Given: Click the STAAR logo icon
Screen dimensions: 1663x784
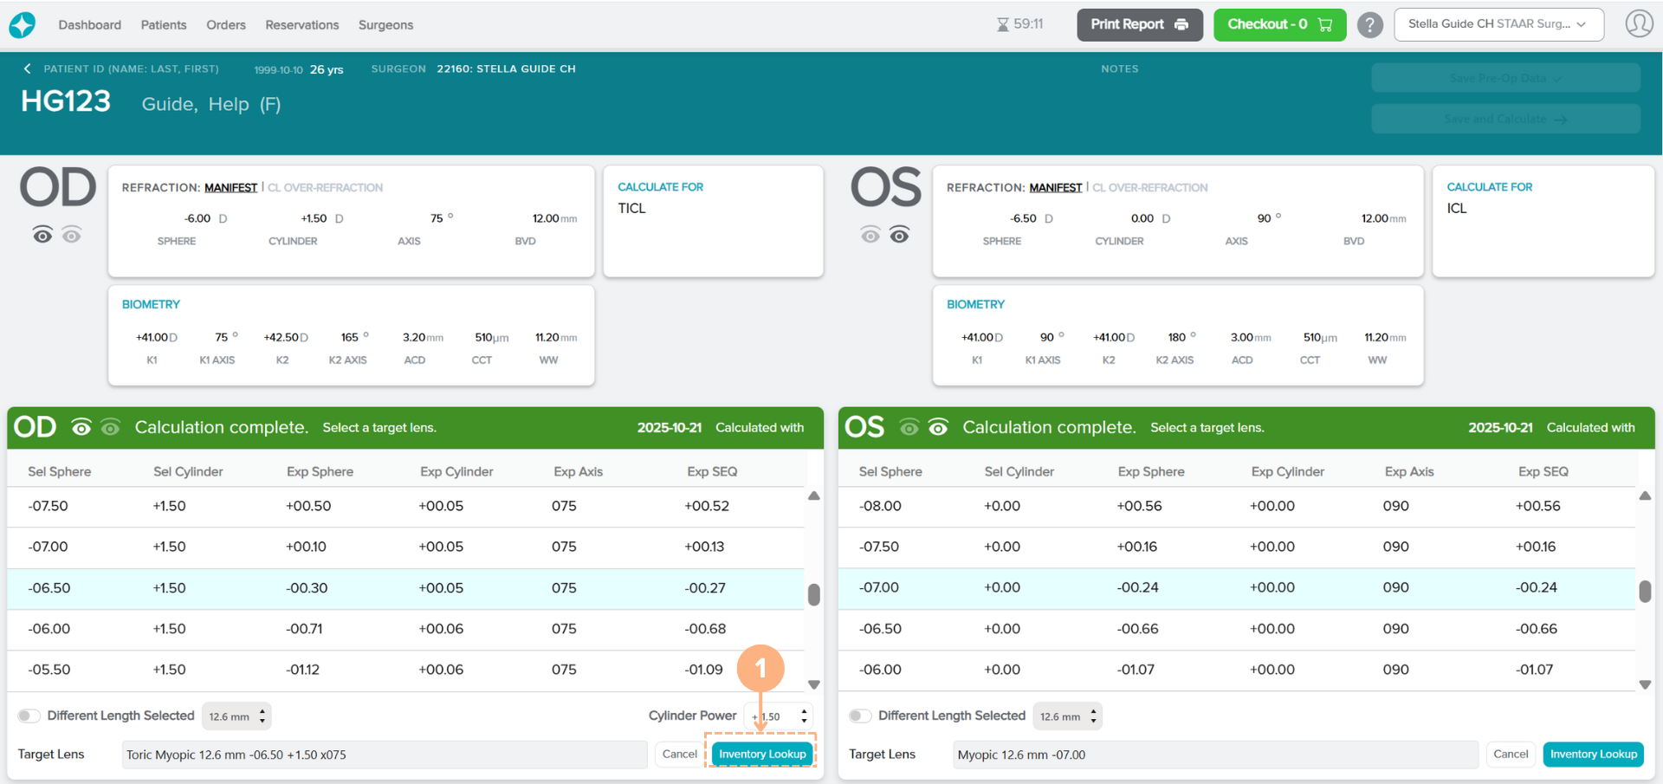Looking at the screenshot, I should 23,25.
